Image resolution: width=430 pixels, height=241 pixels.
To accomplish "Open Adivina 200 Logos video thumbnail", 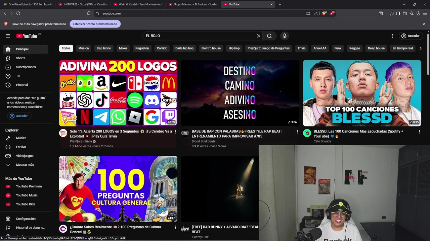I will point(118,93).
